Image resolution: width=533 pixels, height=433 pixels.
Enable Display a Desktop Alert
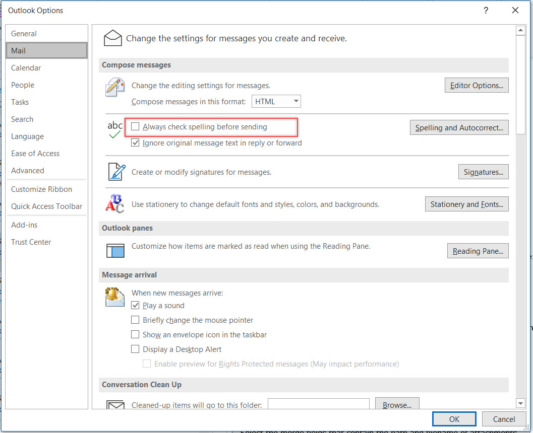coord(135,349)
